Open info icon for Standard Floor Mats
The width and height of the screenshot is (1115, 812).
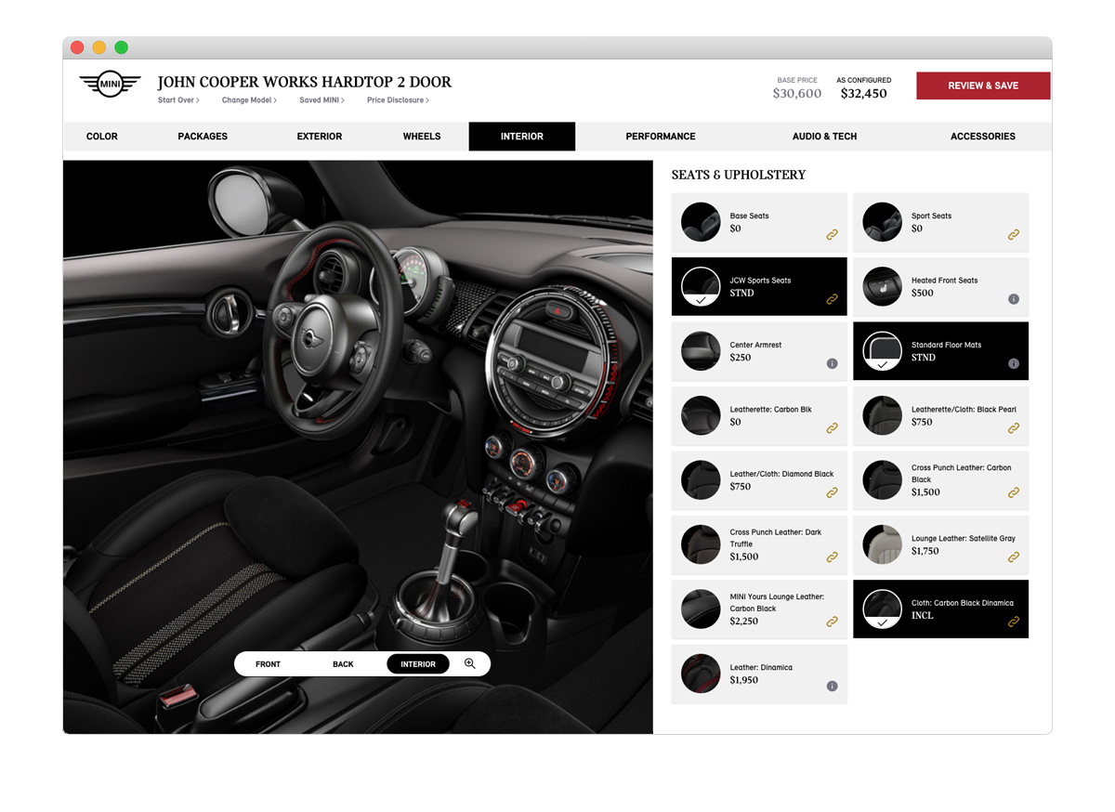pyautogui.click(x=1014, y=363)
